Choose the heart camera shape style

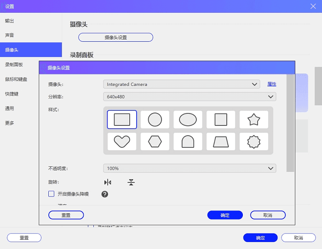point(122,141)
